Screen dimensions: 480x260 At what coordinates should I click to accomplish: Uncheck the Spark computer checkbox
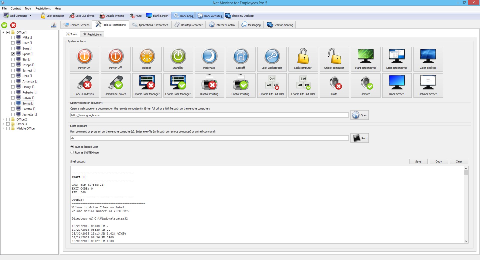[13, 54]
